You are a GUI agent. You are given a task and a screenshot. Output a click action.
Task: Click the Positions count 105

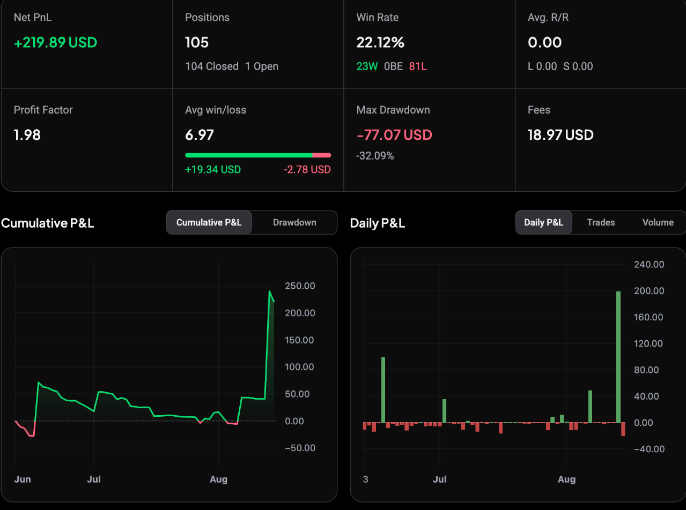click(x=197, y=42)
